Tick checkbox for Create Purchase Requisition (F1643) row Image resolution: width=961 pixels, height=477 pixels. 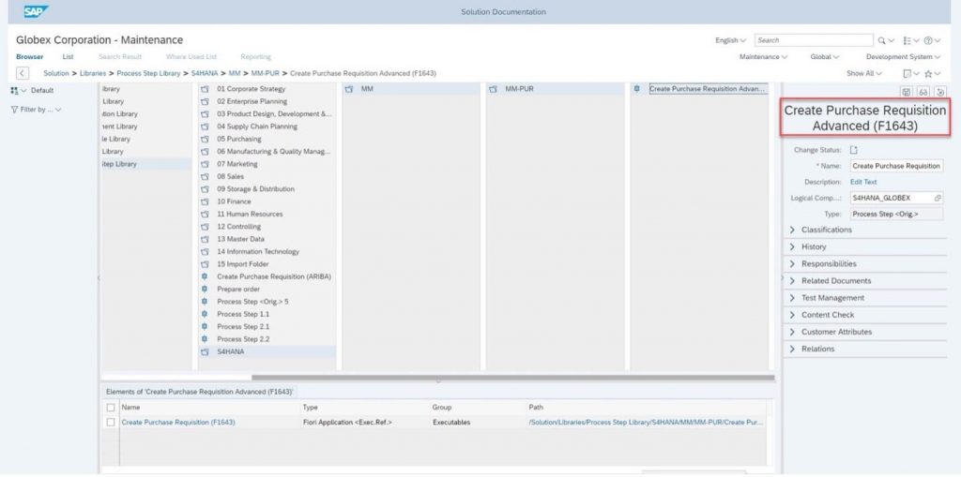tap(111, 423)
